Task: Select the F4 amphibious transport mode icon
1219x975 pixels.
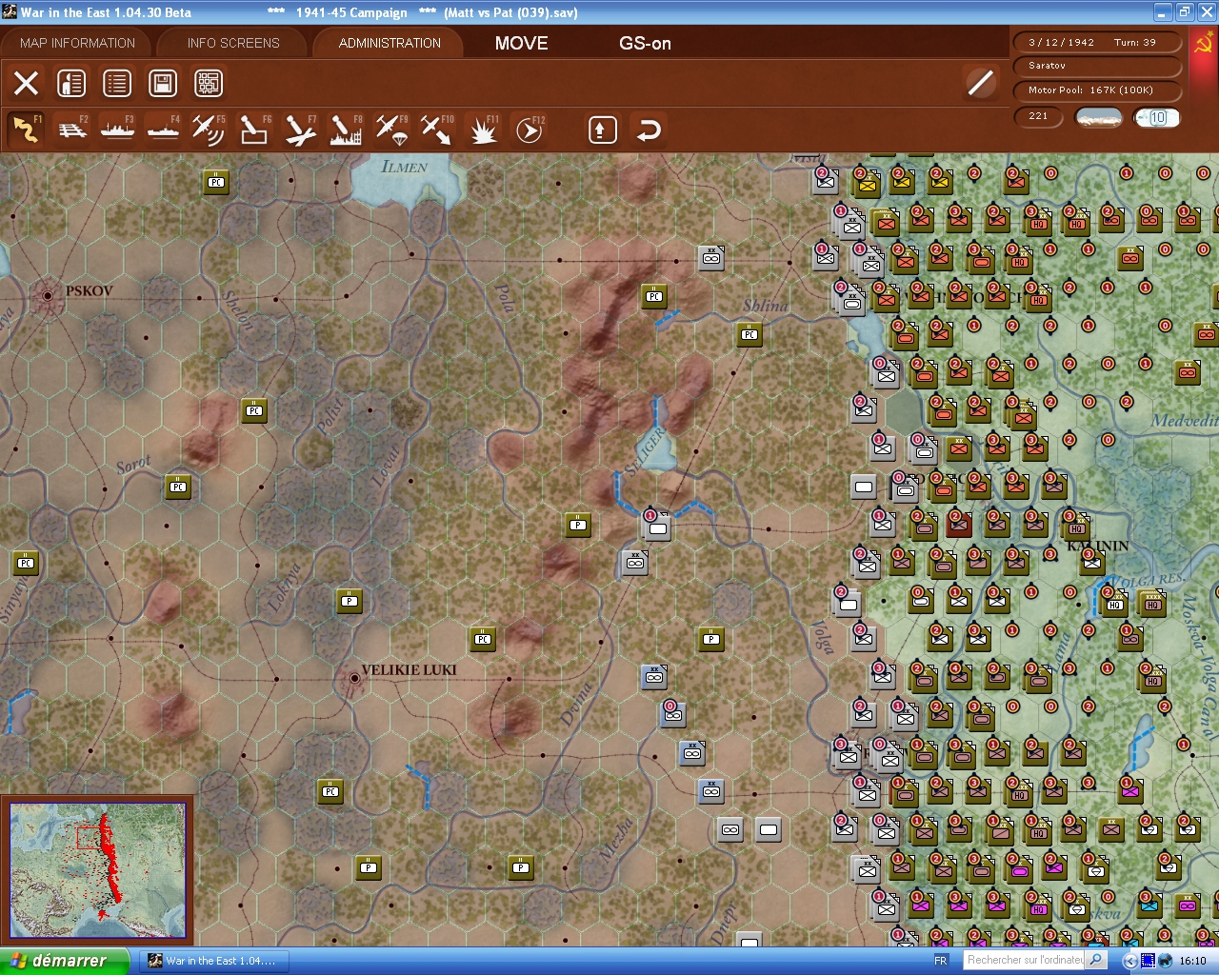Action: (163, 129)
